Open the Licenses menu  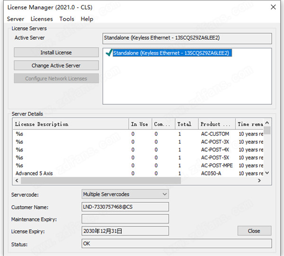click(x=42, y=19)
